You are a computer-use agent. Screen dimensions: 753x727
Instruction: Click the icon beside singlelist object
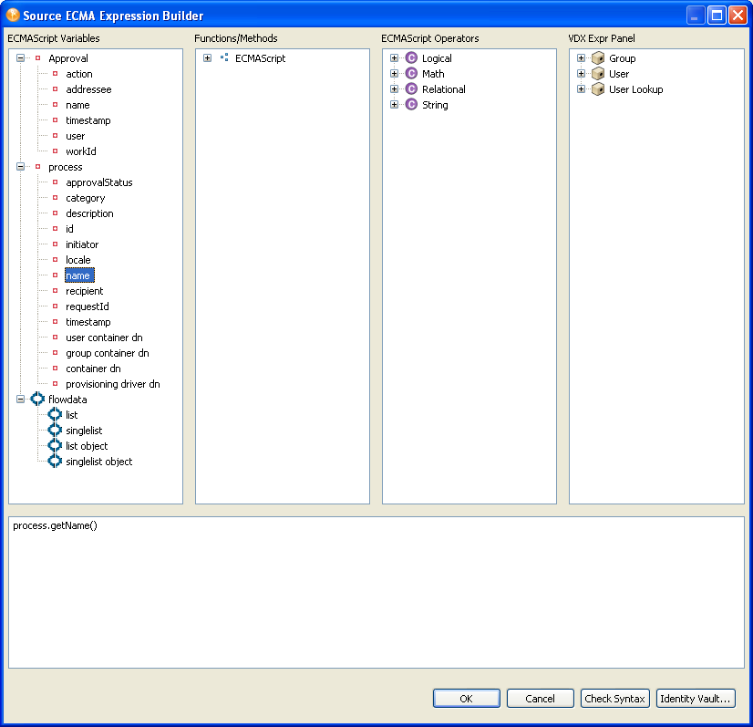(55, 461)
